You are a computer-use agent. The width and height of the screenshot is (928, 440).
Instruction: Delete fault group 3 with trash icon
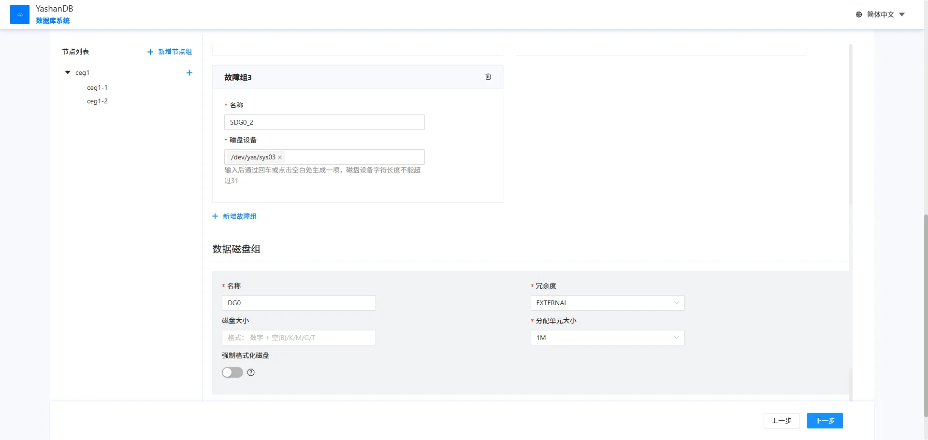tap(488, 77)
